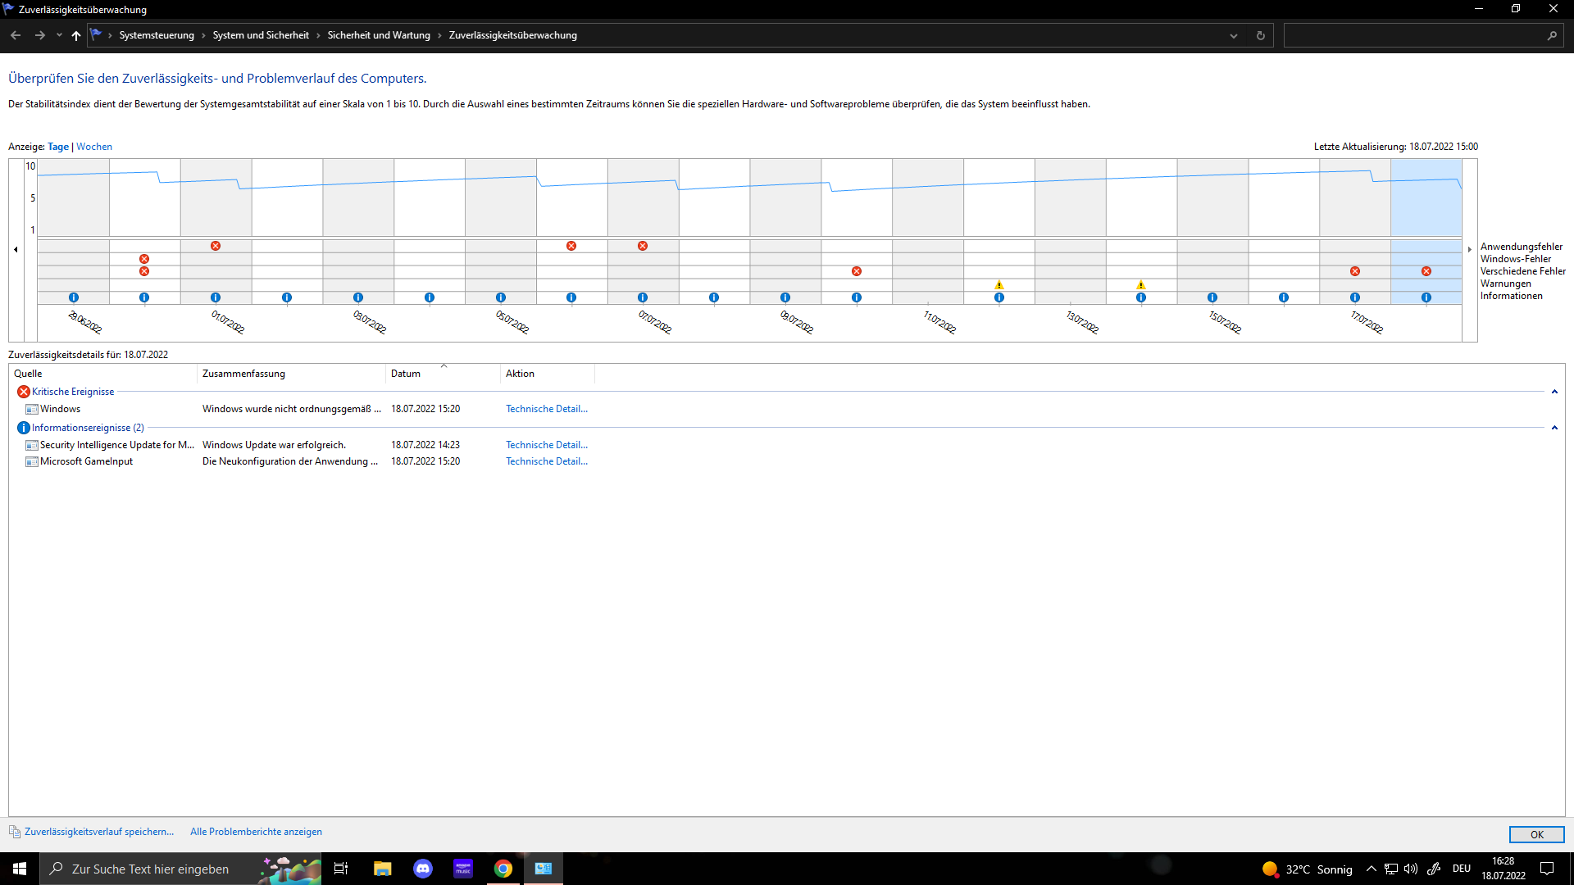Click the red error icon in 18.07.2022 column
Image resolution: width=1574 pixels, height=885 pixels.
point(1426,271)
